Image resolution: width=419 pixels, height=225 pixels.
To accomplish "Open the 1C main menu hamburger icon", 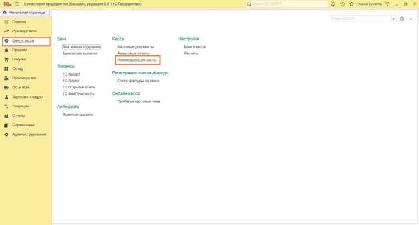I will 17,4.
